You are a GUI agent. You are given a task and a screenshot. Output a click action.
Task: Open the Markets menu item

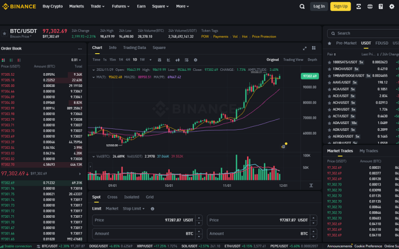click(76, 6)
